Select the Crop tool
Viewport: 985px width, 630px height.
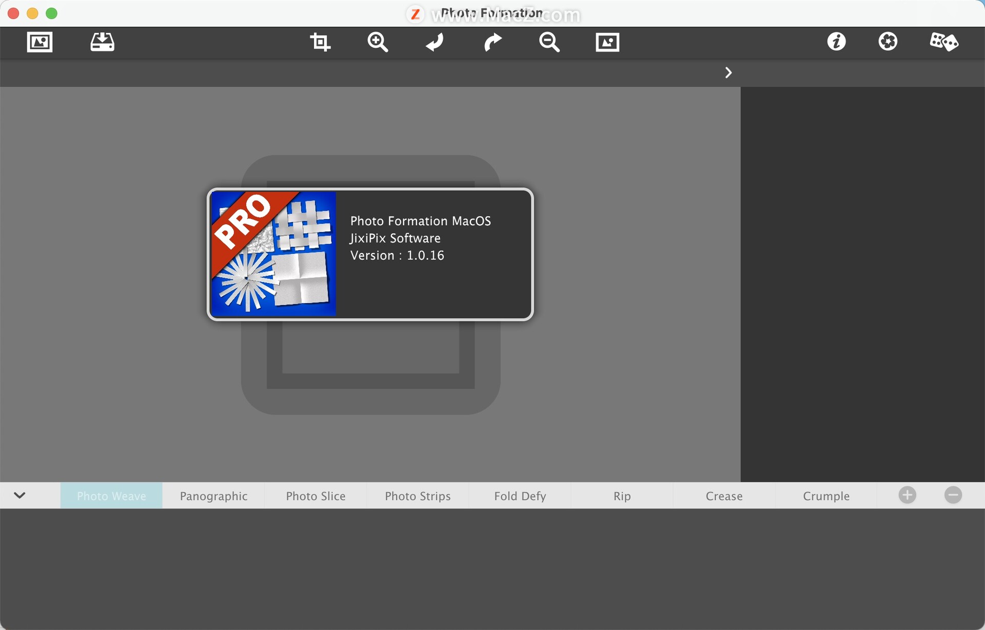(320, 42)
